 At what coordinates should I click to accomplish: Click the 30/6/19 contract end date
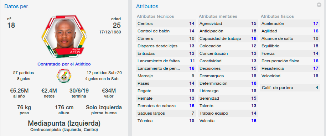point(79,91)
